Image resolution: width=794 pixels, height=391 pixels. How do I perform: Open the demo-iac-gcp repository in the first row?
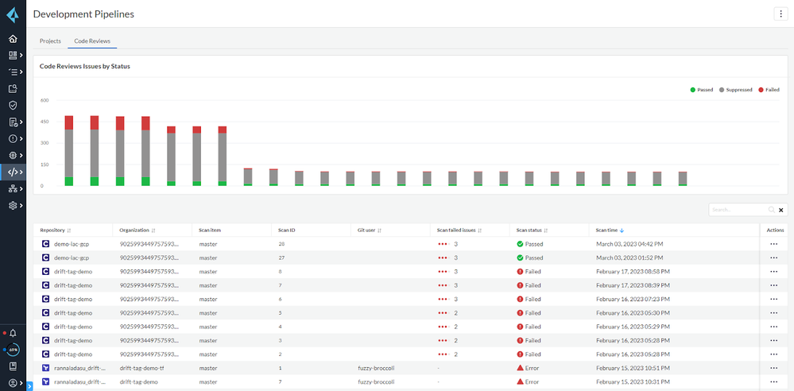[72, 244]
